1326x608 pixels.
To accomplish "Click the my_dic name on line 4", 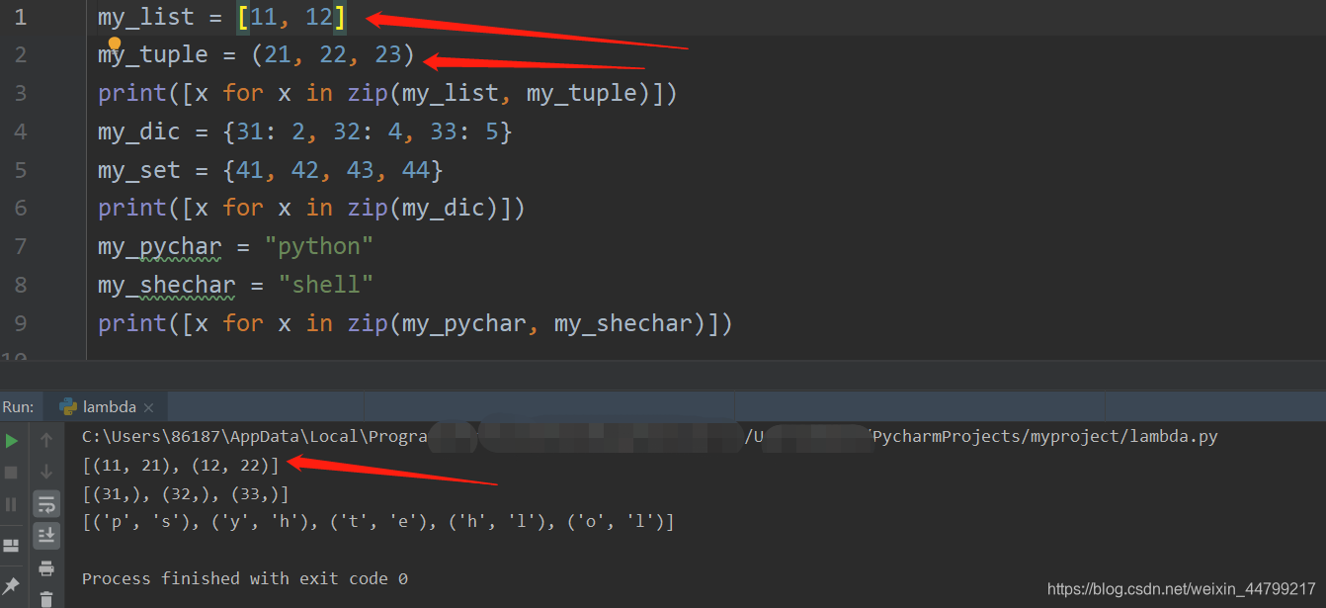I will (139, 131).
